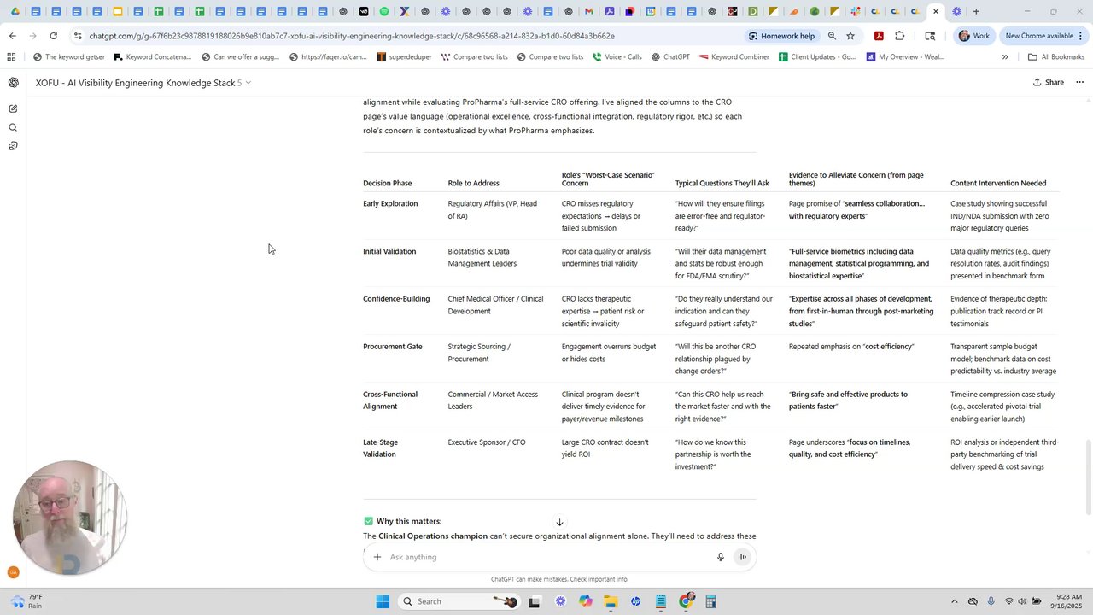Open the Homework help chip
The width and height of the screenshot is (1093, 615).
pos(781,36)
